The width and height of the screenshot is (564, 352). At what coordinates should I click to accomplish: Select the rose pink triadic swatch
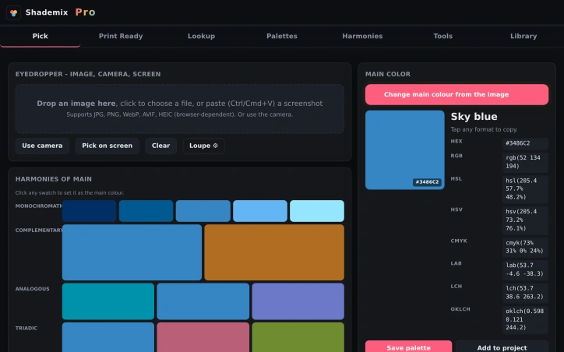coord(203,337)
